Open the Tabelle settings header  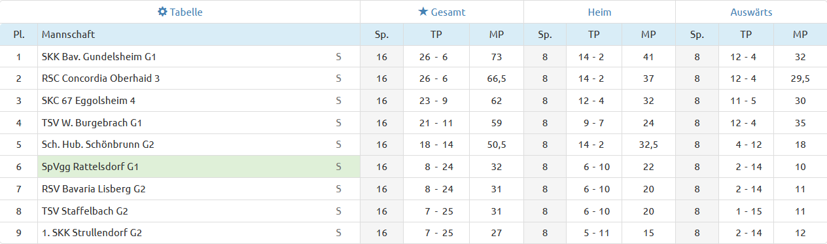[x=180, y=12]
